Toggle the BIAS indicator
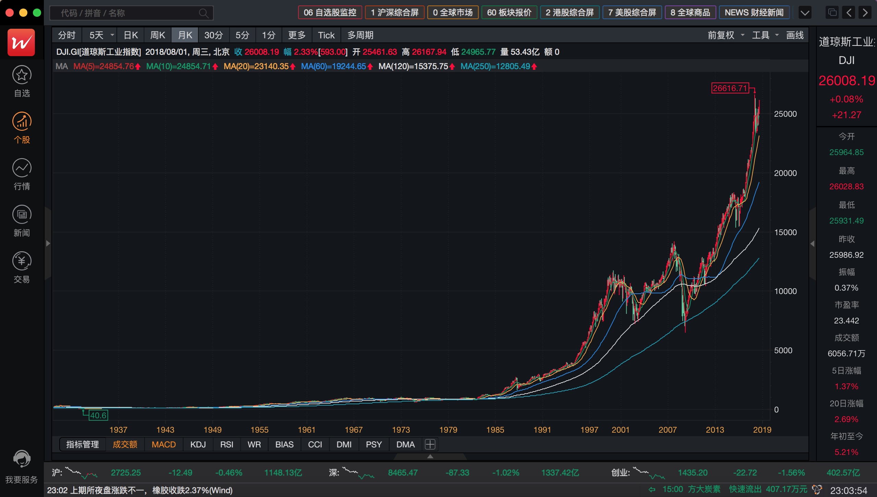Screen dimensions: 877x497 coord(284,444)
